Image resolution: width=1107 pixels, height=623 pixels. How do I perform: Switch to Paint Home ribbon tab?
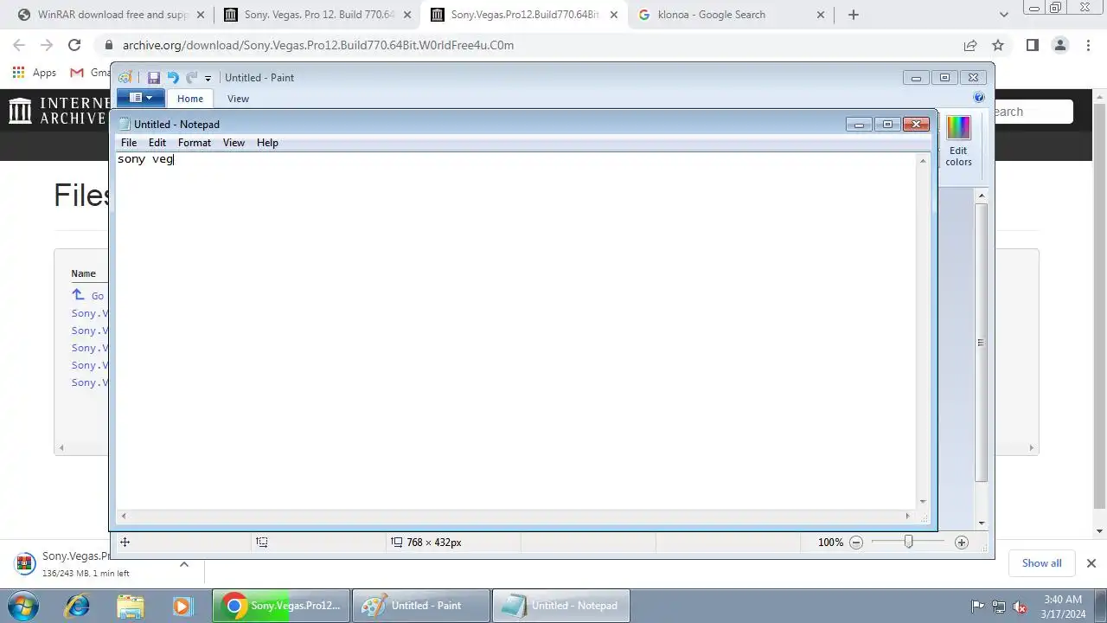click(x=190, y=99)
